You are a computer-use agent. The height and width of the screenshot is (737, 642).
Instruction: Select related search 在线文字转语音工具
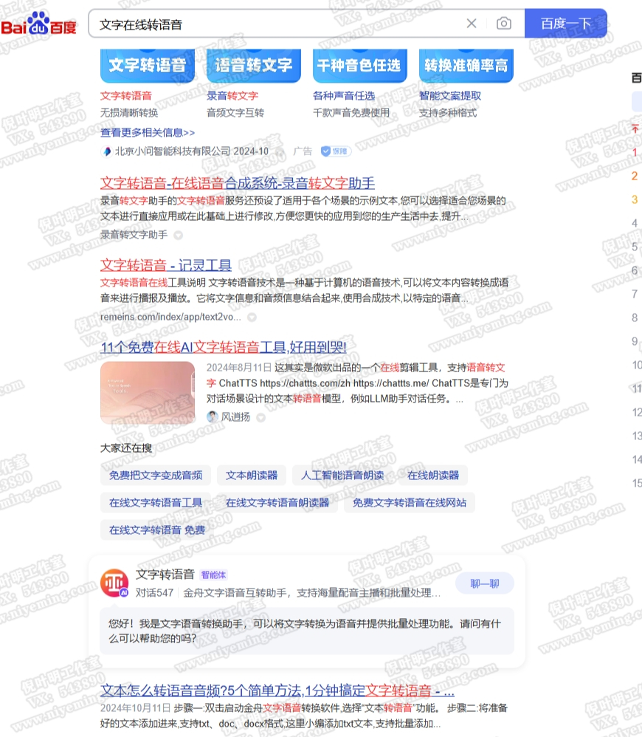[x=156, y=502]
